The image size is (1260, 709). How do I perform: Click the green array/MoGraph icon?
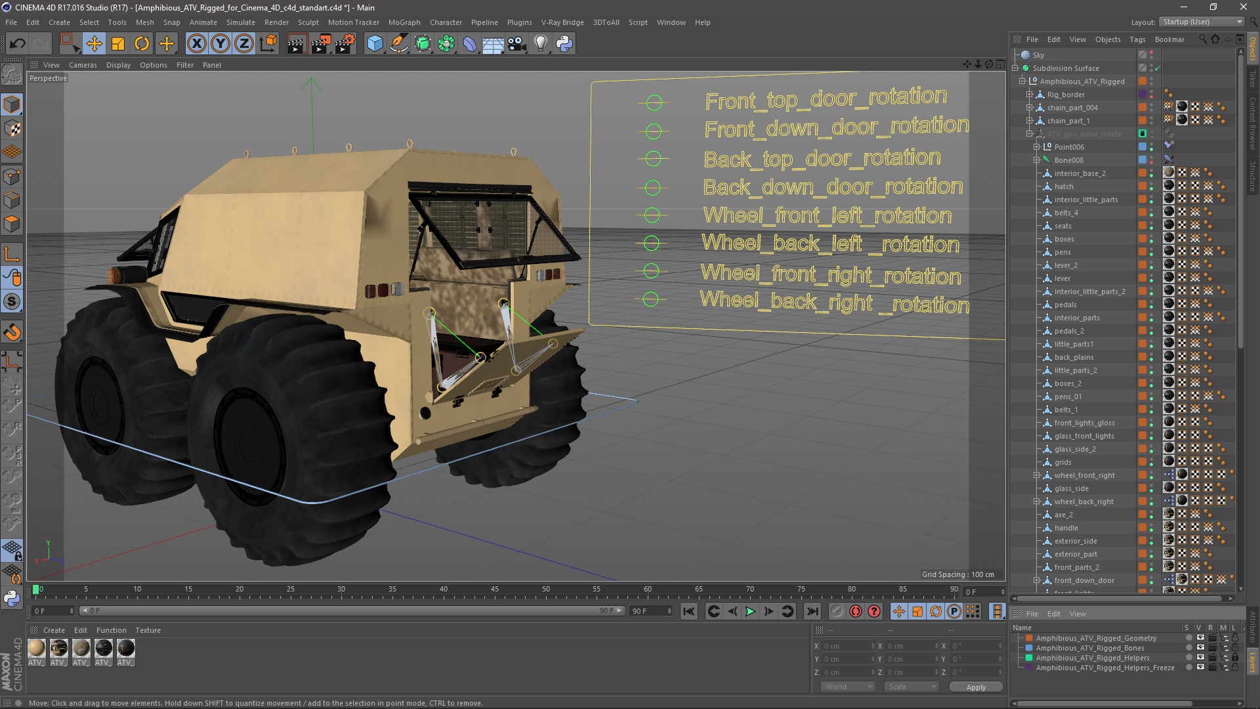click(446, 44)
